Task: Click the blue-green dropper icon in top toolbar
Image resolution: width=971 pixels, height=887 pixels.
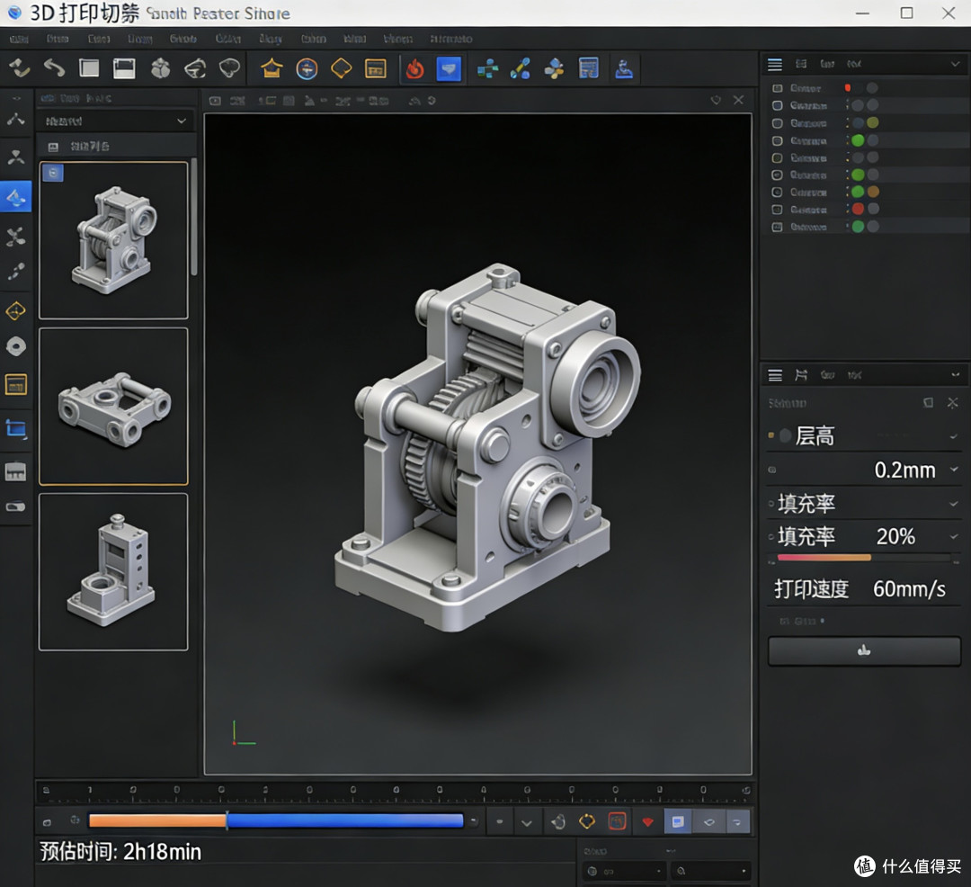Action: 521,68
